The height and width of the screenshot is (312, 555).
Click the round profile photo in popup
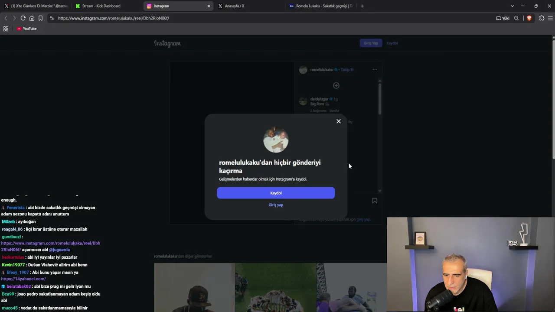[x=276, y=140]
